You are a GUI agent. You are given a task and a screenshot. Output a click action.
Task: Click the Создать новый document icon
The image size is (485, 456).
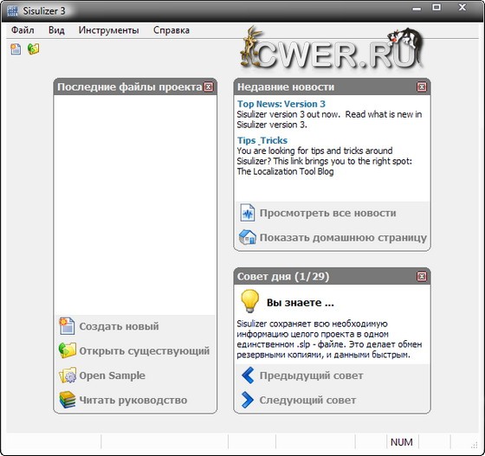tap(67, 326)
